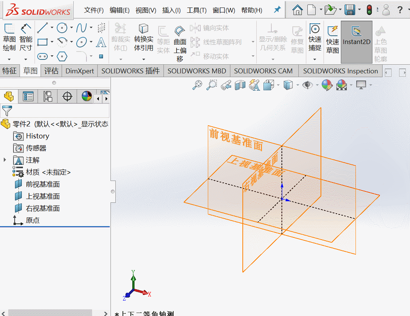Click the Previous View icon
The height and width of the screenshot is (316, 410).
226,85
